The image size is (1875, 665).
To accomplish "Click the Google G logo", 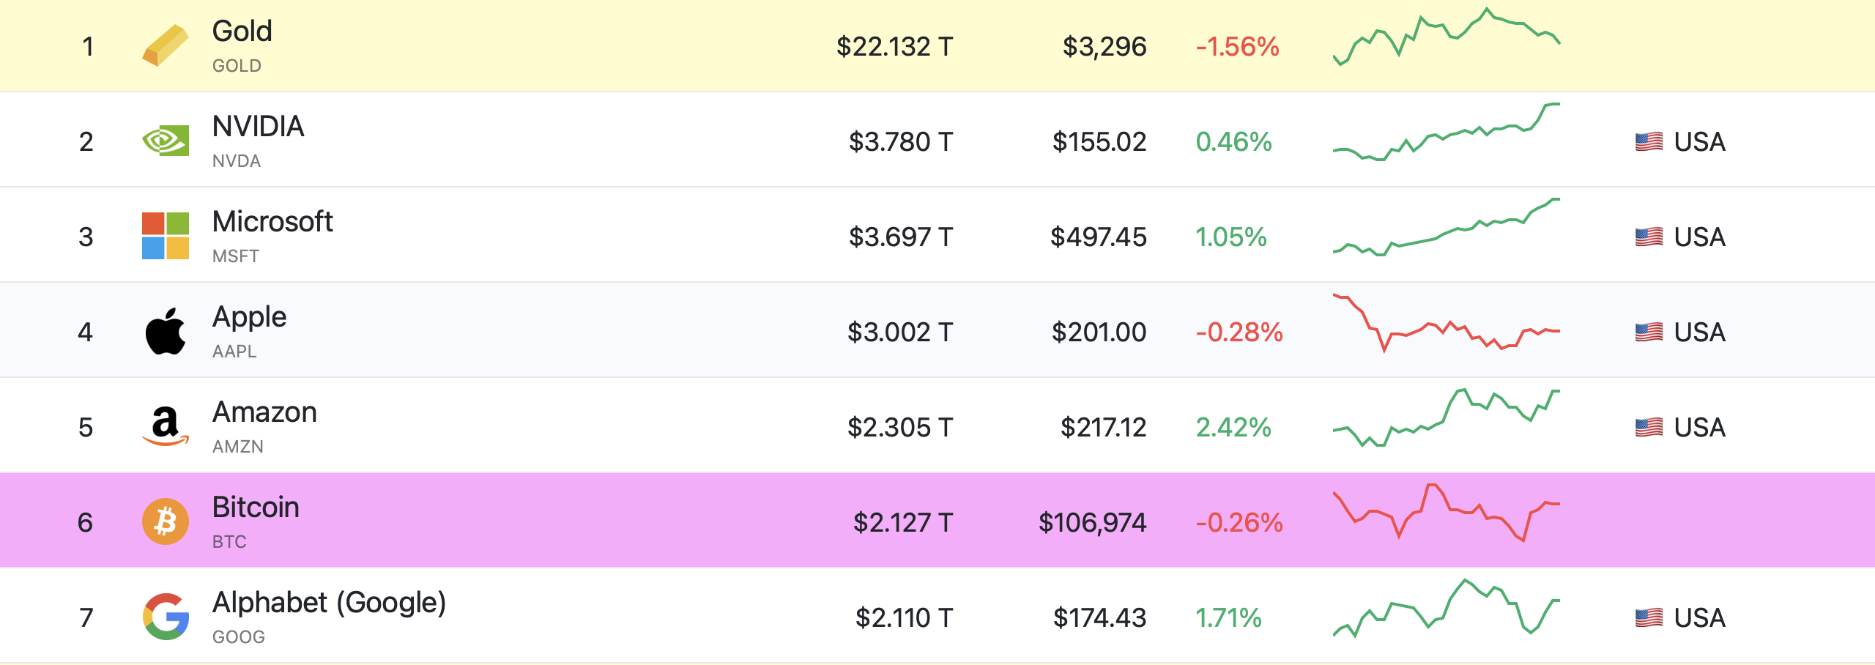I will pyautogui.click(x=166, y=617).
